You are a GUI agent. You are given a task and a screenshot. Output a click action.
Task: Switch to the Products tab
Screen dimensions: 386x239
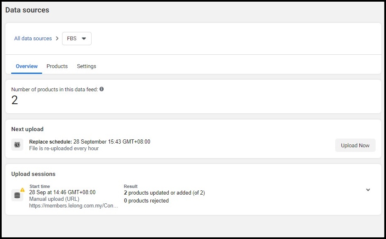point(57,66)
